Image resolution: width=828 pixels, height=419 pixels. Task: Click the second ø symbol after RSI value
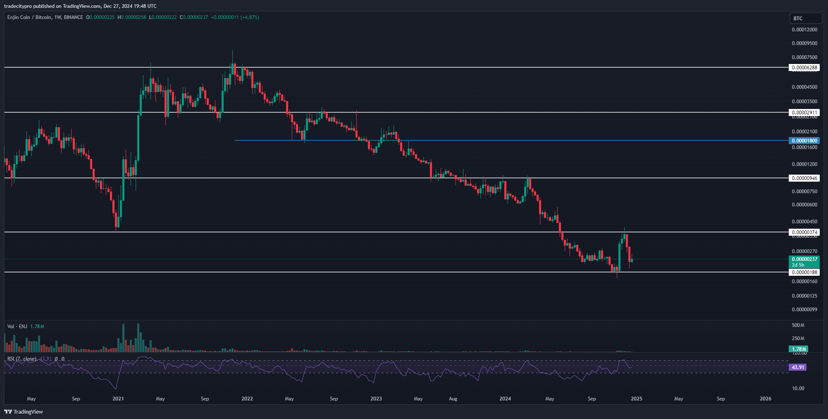63,359
